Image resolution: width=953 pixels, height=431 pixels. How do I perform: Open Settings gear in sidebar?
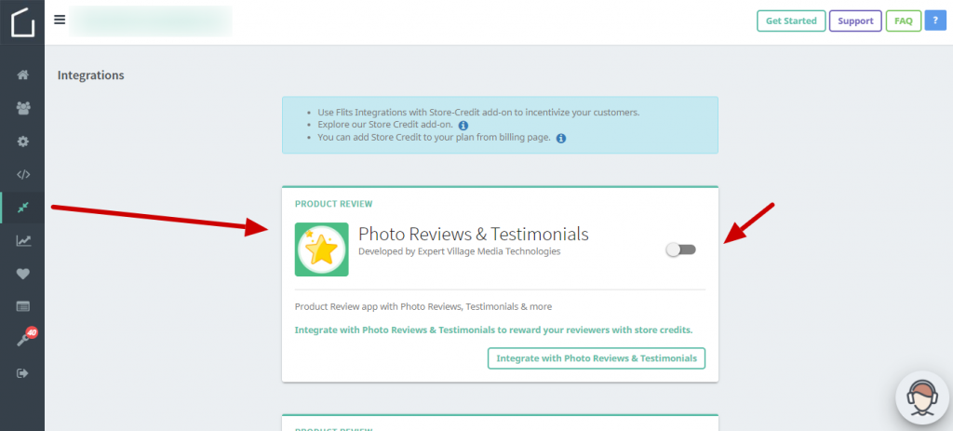click(x=22, y=141)
